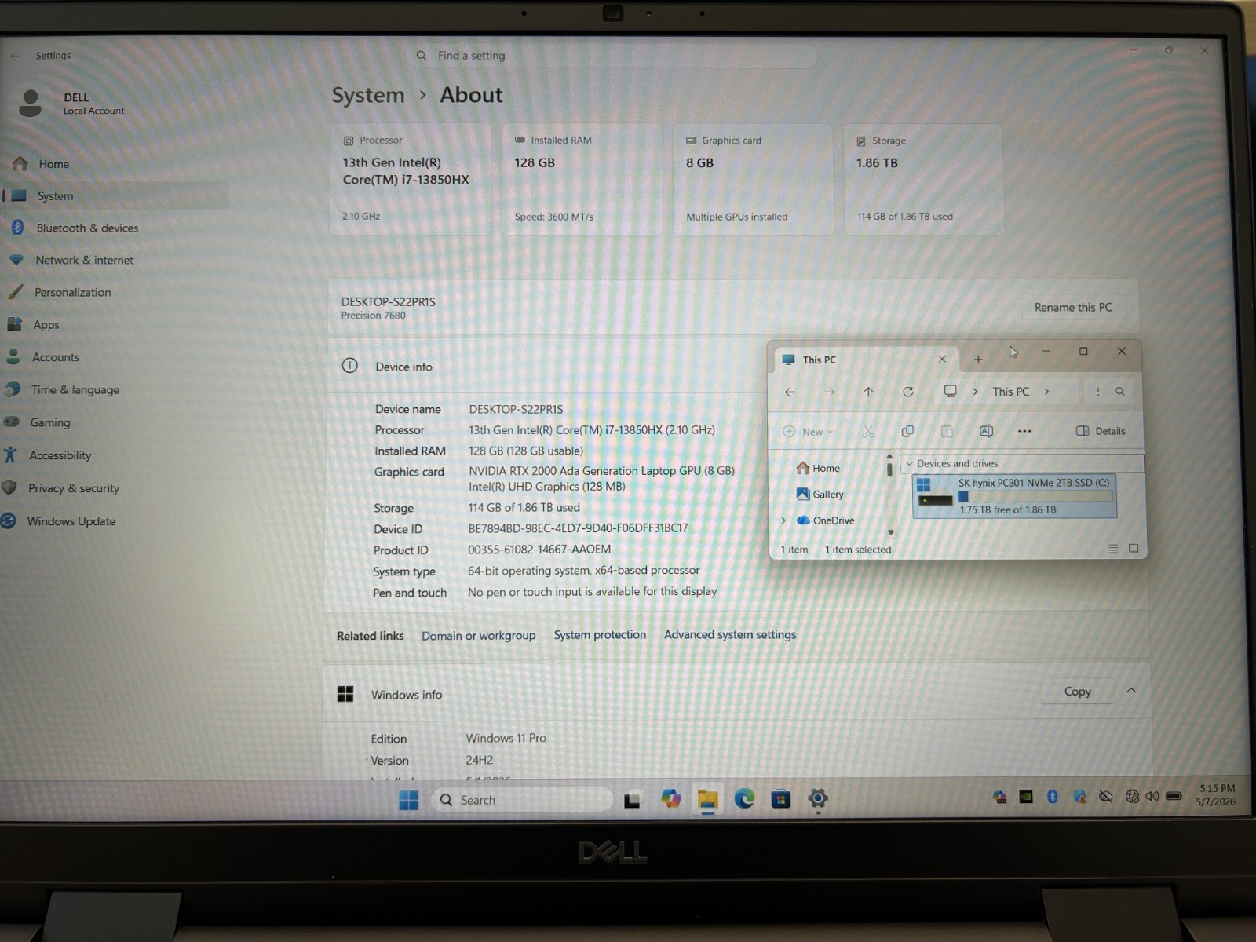Go up one folder level in Explorer
1256x942 pixels.
pyautogui.click(x=868, y=392)
